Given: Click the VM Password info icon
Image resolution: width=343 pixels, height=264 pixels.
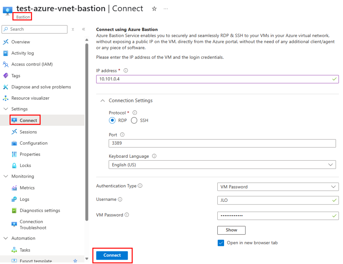Looking at the screenshot, I should click(127, 215).
